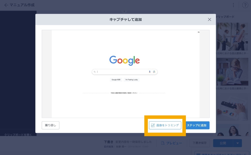Open help with the question mark icon
251x155 pixels.
point(245,5)
